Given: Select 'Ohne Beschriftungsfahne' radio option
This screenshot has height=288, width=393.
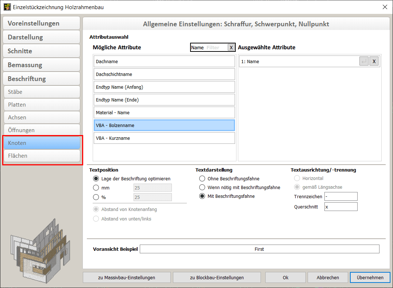Looking at the screenshot, I should (202, 179).
